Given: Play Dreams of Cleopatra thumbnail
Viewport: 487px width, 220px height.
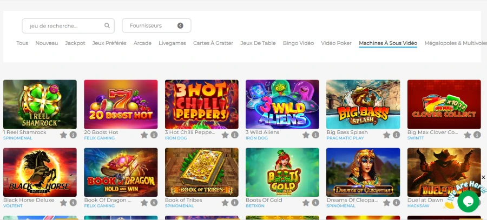Looking at the screenshot, I should [363, 172].
